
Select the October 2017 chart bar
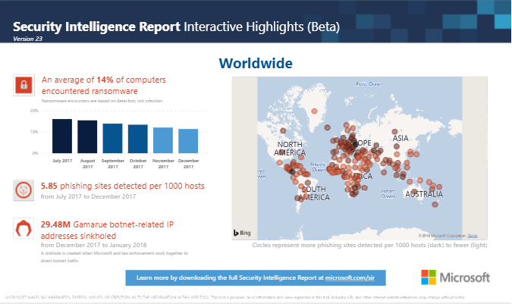[x=137, y=139]
